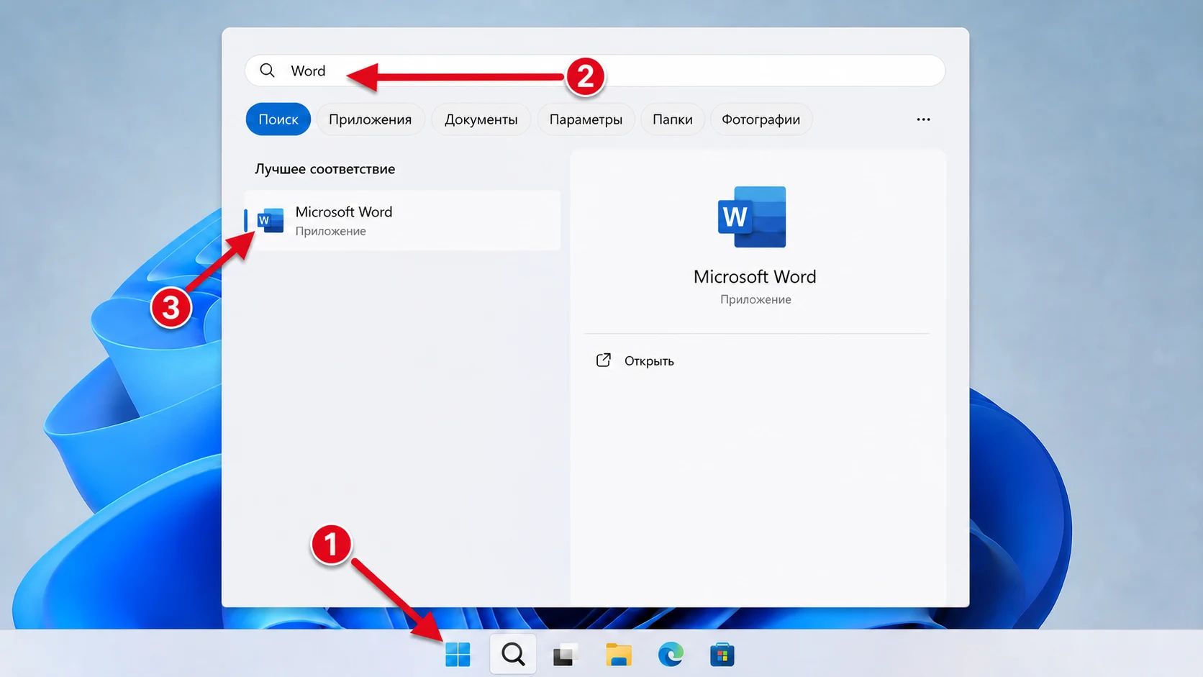This screenshot has height=677, width=1203.
Task: Open Microsoft Store from the taskbar
Action: click(x=722, y=655)
